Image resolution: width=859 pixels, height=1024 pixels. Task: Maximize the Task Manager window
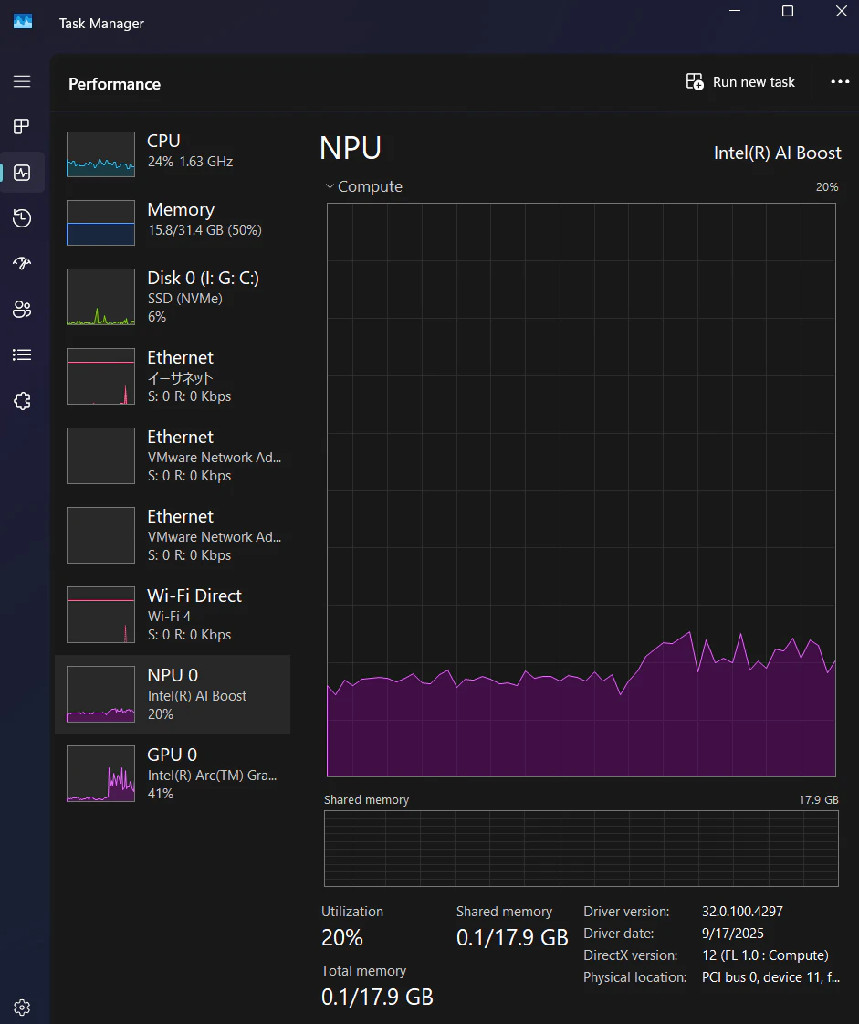pyautogui.click(x=788, y=11)
